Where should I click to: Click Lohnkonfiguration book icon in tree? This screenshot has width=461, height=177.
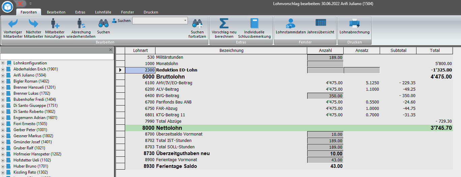[9, 63]
